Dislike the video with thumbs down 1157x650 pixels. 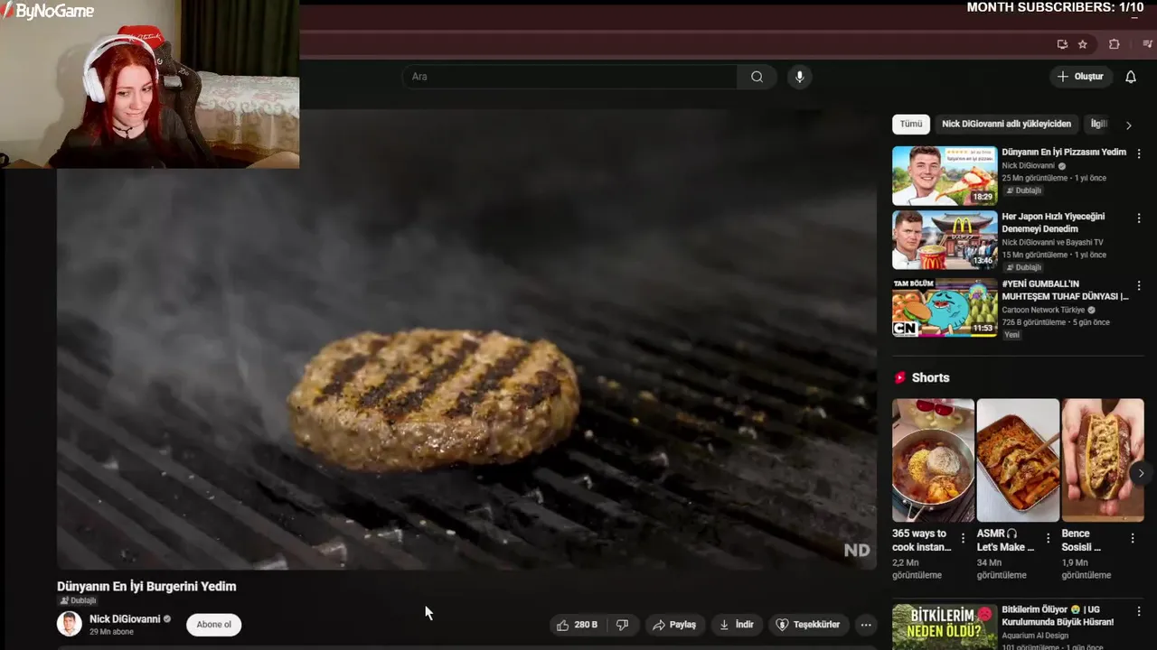pos(622,625)
